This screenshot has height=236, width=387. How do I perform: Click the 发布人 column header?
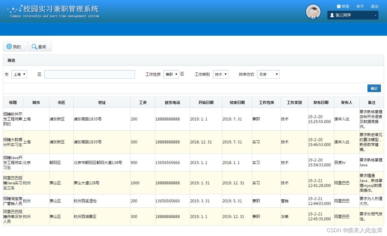pos(347,102)
